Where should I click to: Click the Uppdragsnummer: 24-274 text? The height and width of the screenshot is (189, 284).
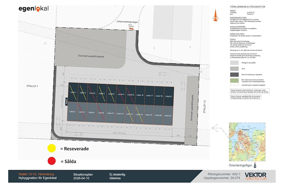tap(222, 178)
